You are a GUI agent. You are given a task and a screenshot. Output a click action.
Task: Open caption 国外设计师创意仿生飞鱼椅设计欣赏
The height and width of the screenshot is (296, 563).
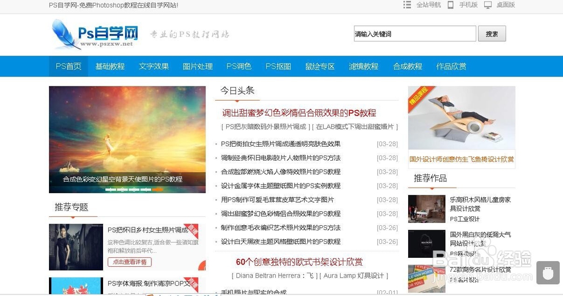(x=462, y=159)
